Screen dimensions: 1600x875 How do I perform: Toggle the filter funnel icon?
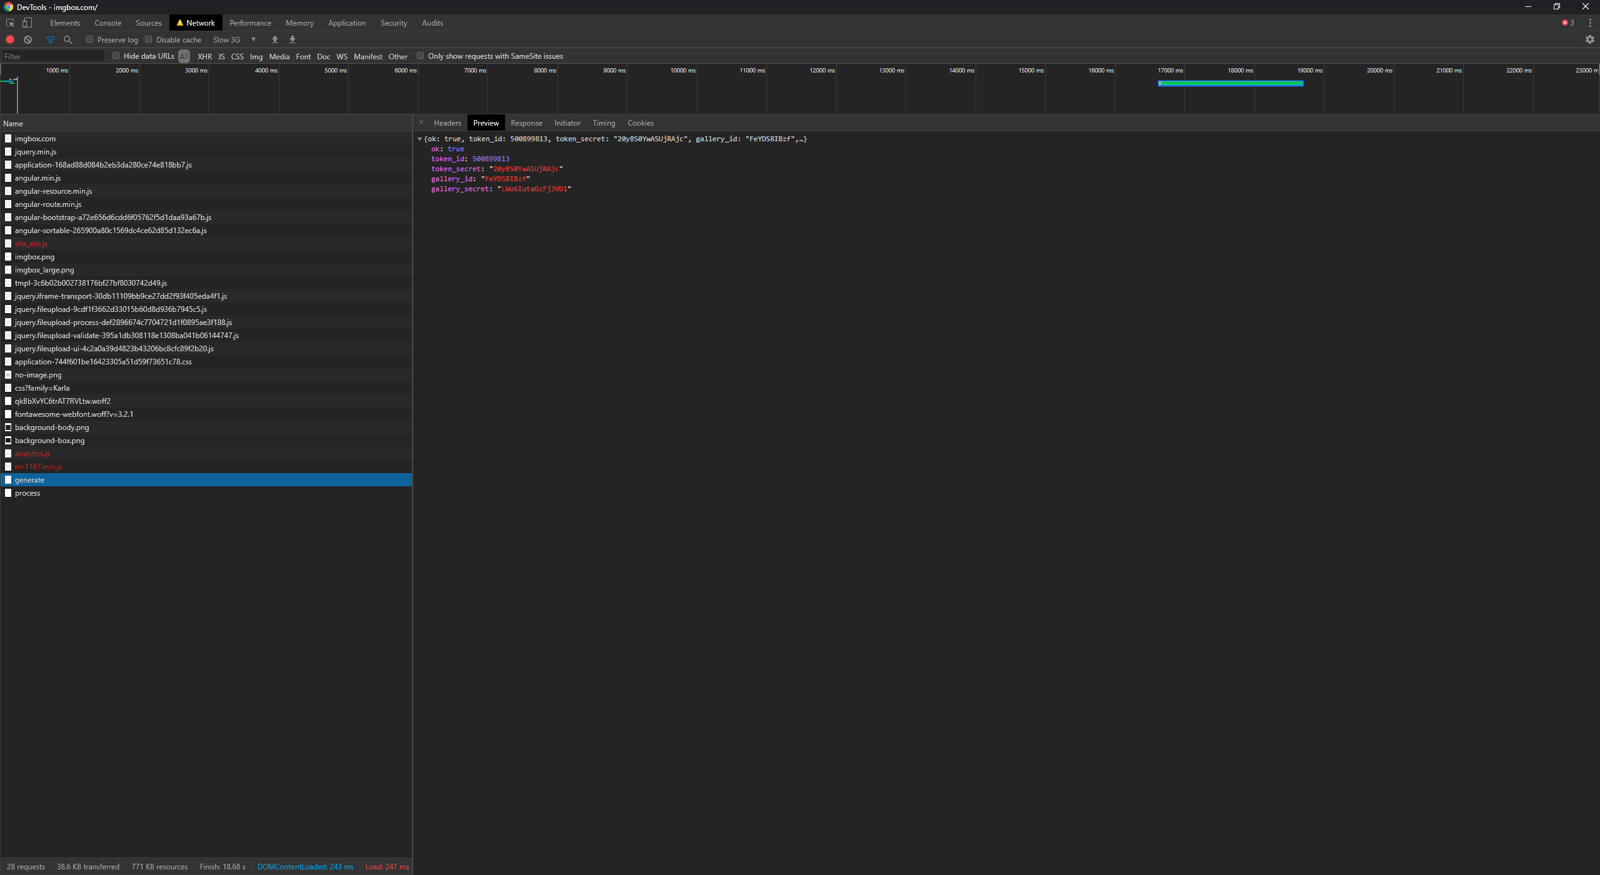point(51,39)
